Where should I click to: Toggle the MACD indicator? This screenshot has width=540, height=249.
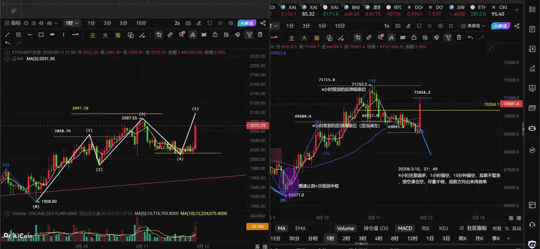coord(405,228)
